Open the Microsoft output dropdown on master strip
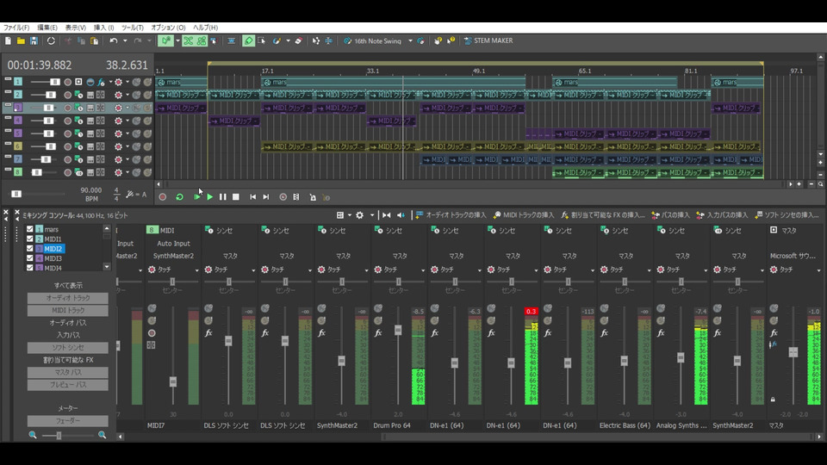Image resolution: width=827 pixels, height=465 pixels. 794,256
